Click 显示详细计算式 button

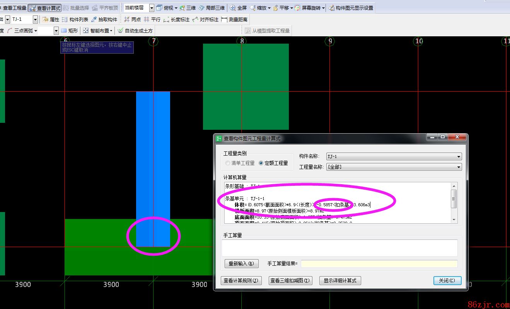(340, 281)
